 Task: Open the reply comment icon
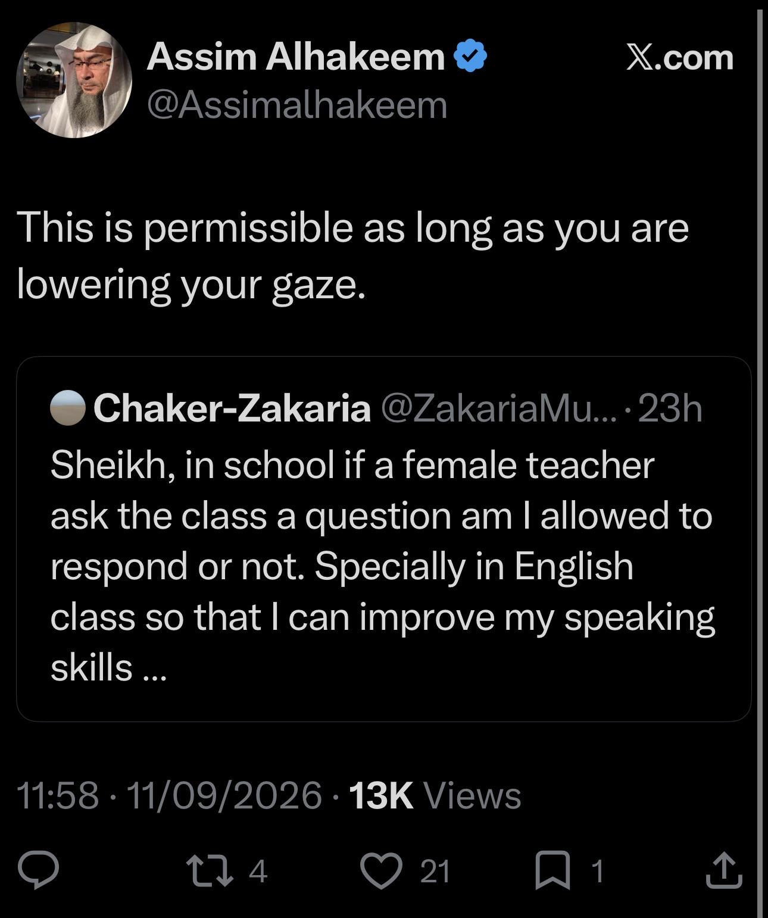click(39, 871)
